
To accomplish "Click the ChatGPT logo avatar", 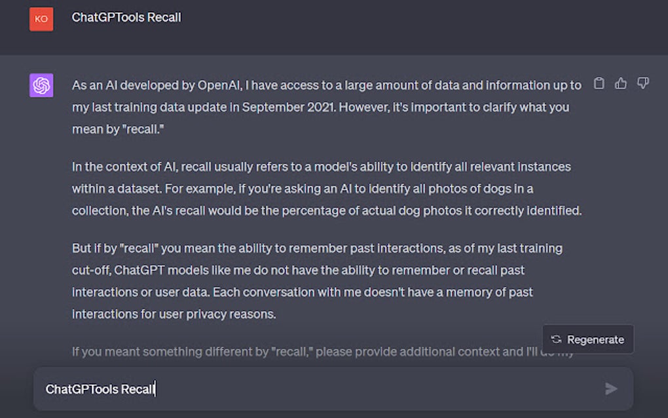I will point(41,85).
